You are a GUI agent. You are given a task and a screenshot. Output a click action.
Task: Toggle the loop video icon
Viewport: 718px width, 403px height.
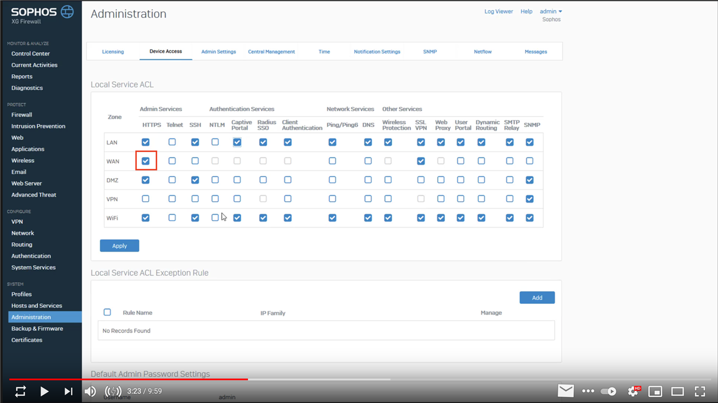(x=20, y=391)
